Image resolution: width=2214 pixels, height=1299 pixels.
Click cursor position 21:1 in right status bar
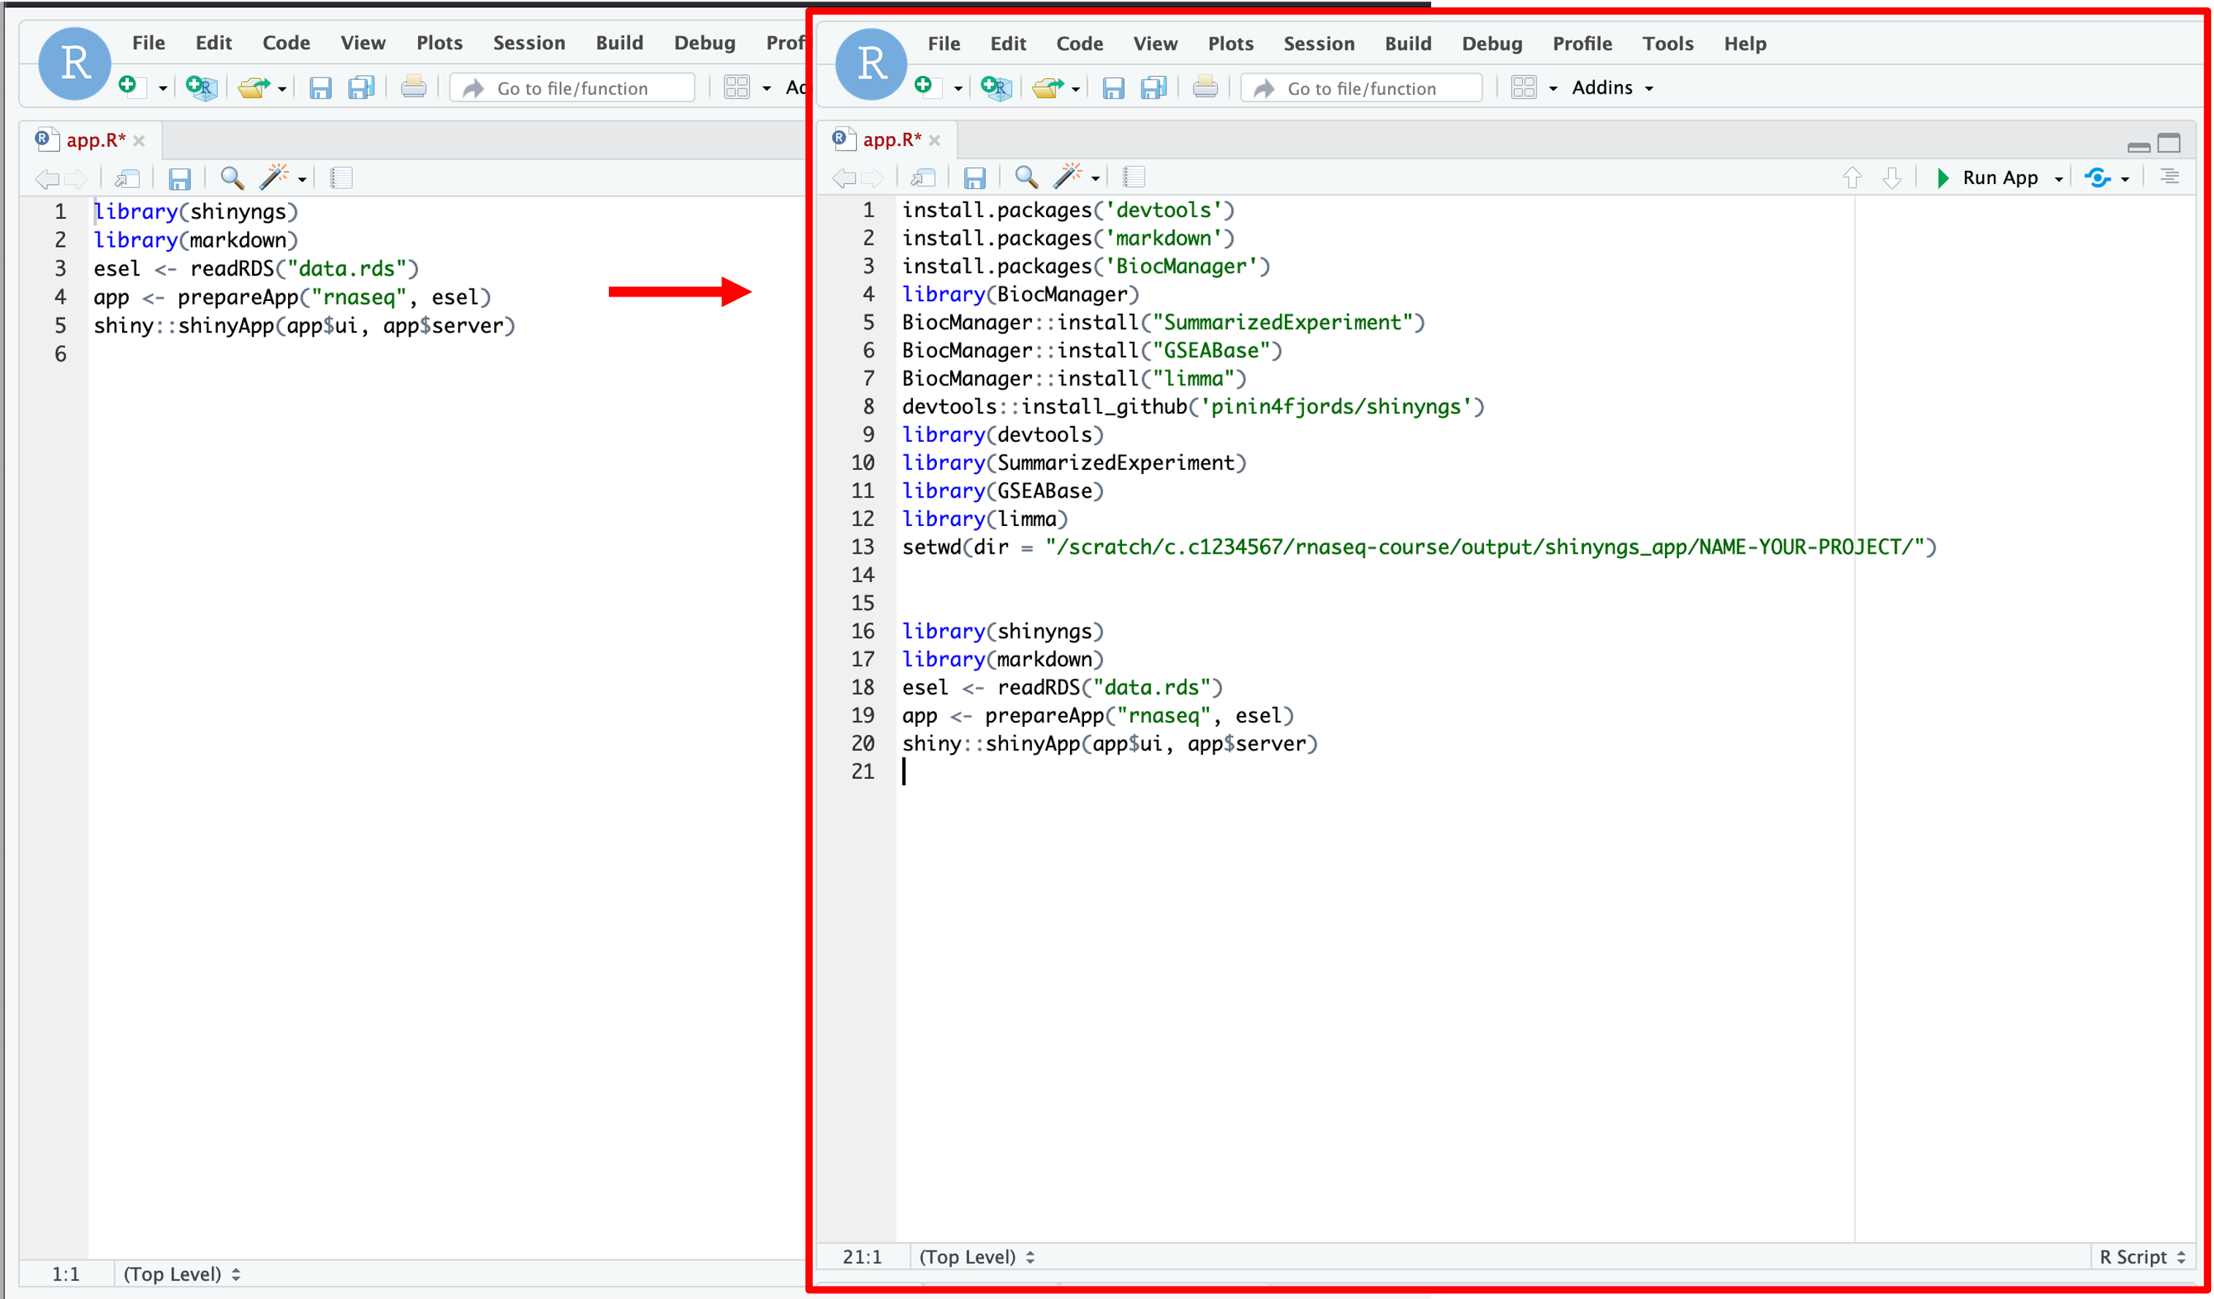(x=862, y=1257)
